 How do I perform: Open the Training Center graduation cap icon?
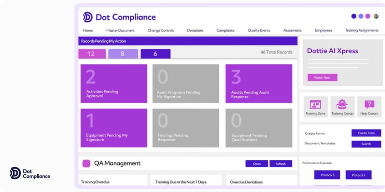point(342,104)
